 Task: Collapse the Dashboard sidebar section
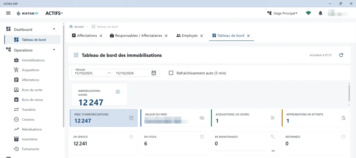[54, 29]
